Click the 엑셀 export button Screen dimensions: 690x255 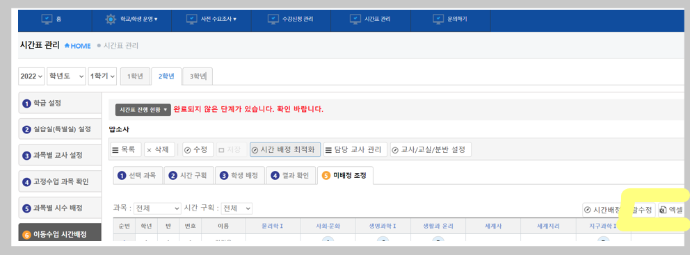tap(671, 210)
